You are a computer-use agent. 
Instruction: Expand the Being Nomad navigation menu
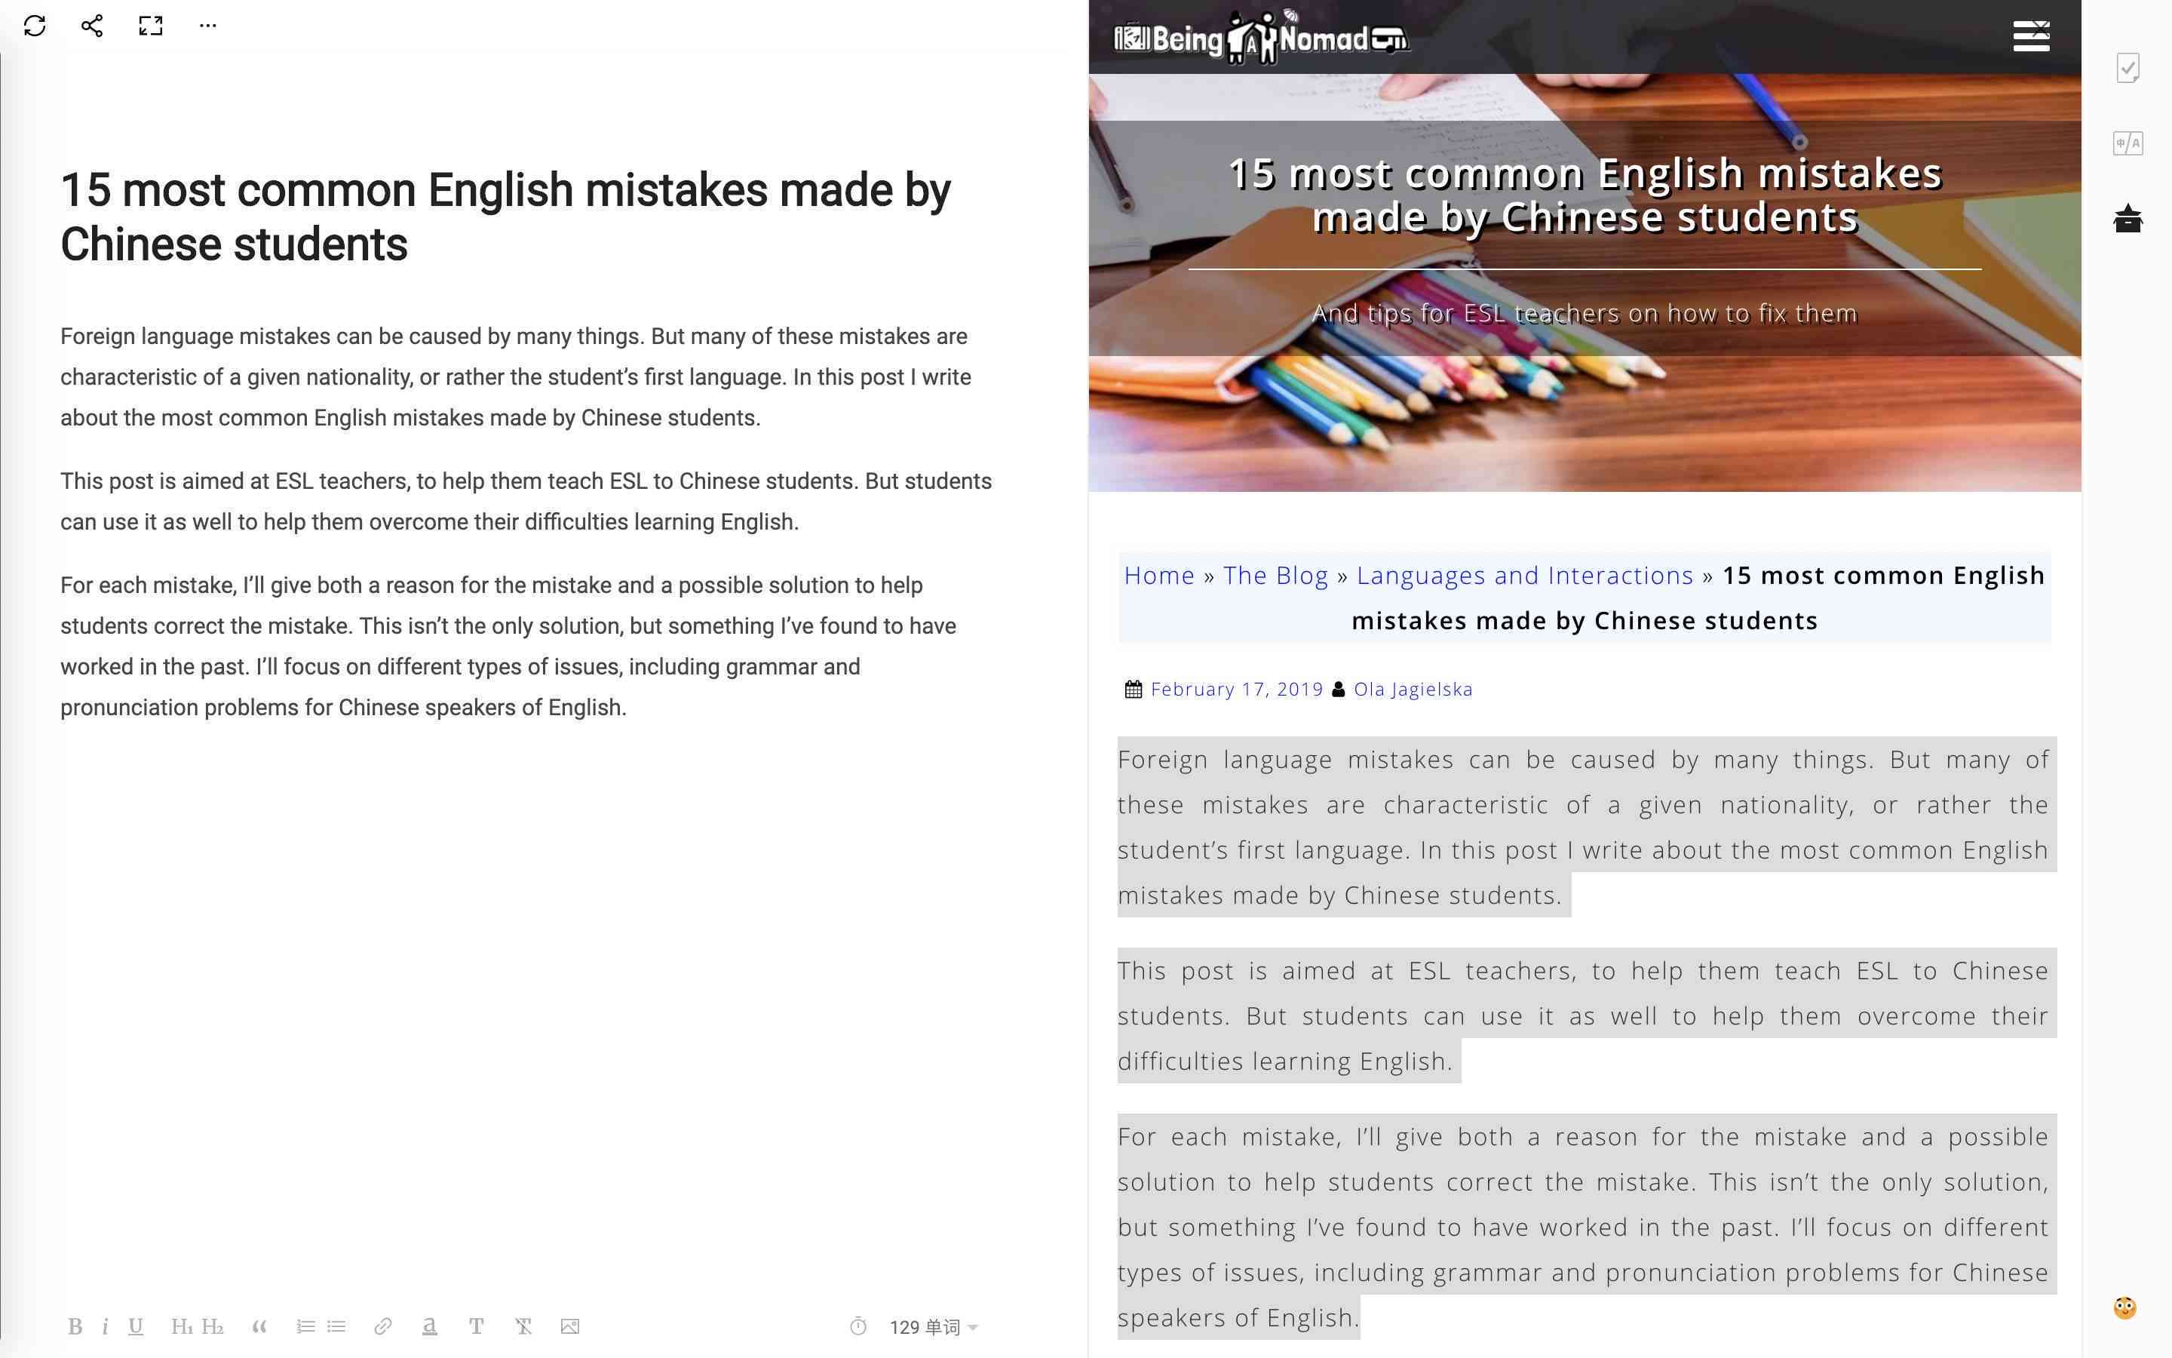[x=2031, y=35]
